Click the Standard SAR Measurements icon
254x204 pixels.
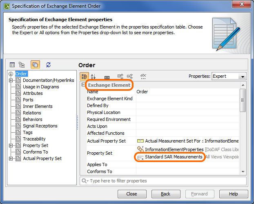click(x=140, y=157)
